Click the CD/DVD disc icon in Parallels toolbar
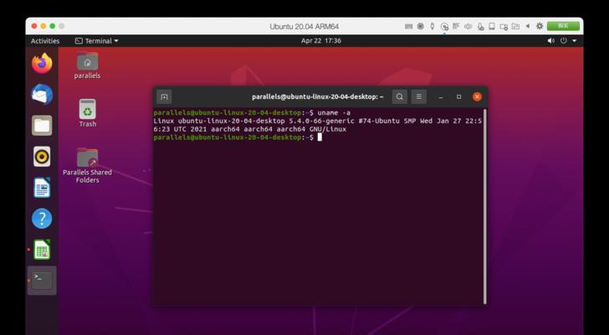Viewport: 609px width, 335px height. click(x=444, y=27)
